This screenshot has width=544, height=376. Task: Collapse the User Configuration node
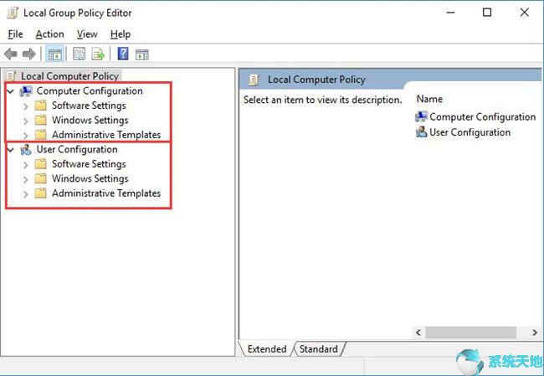point(11,150)
